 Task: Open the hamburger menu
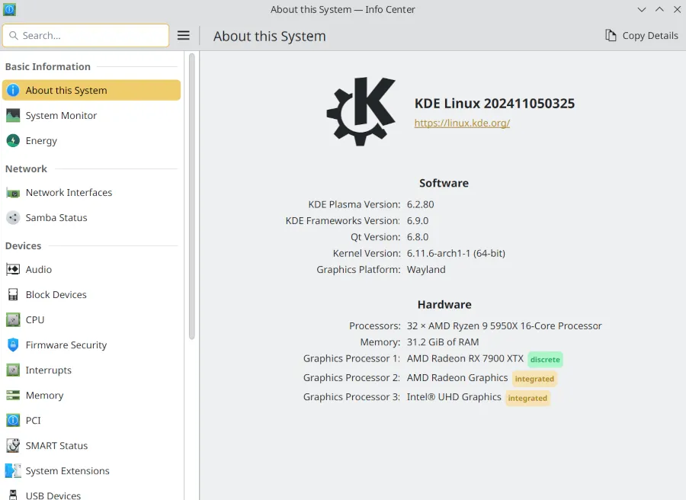(184, 35)
